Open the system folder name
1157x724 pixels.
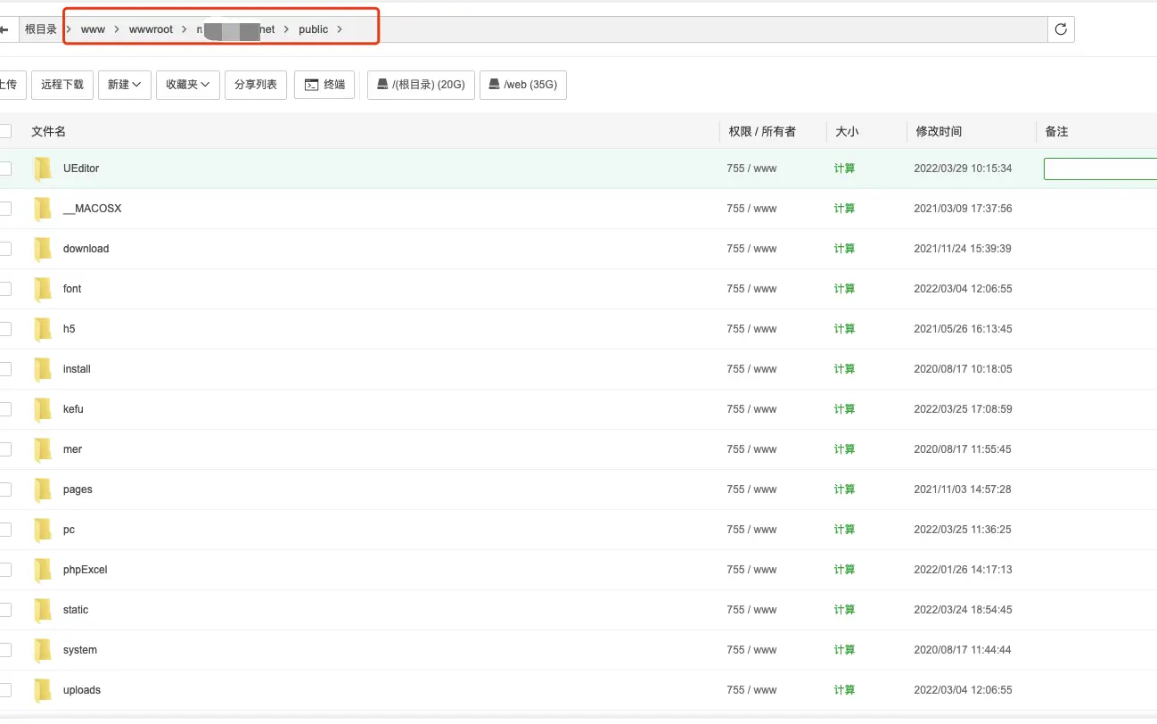[x=80, y=650]
